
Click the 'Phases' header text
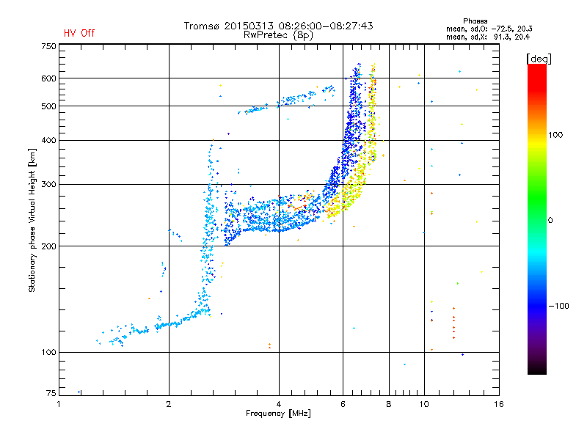475,21
